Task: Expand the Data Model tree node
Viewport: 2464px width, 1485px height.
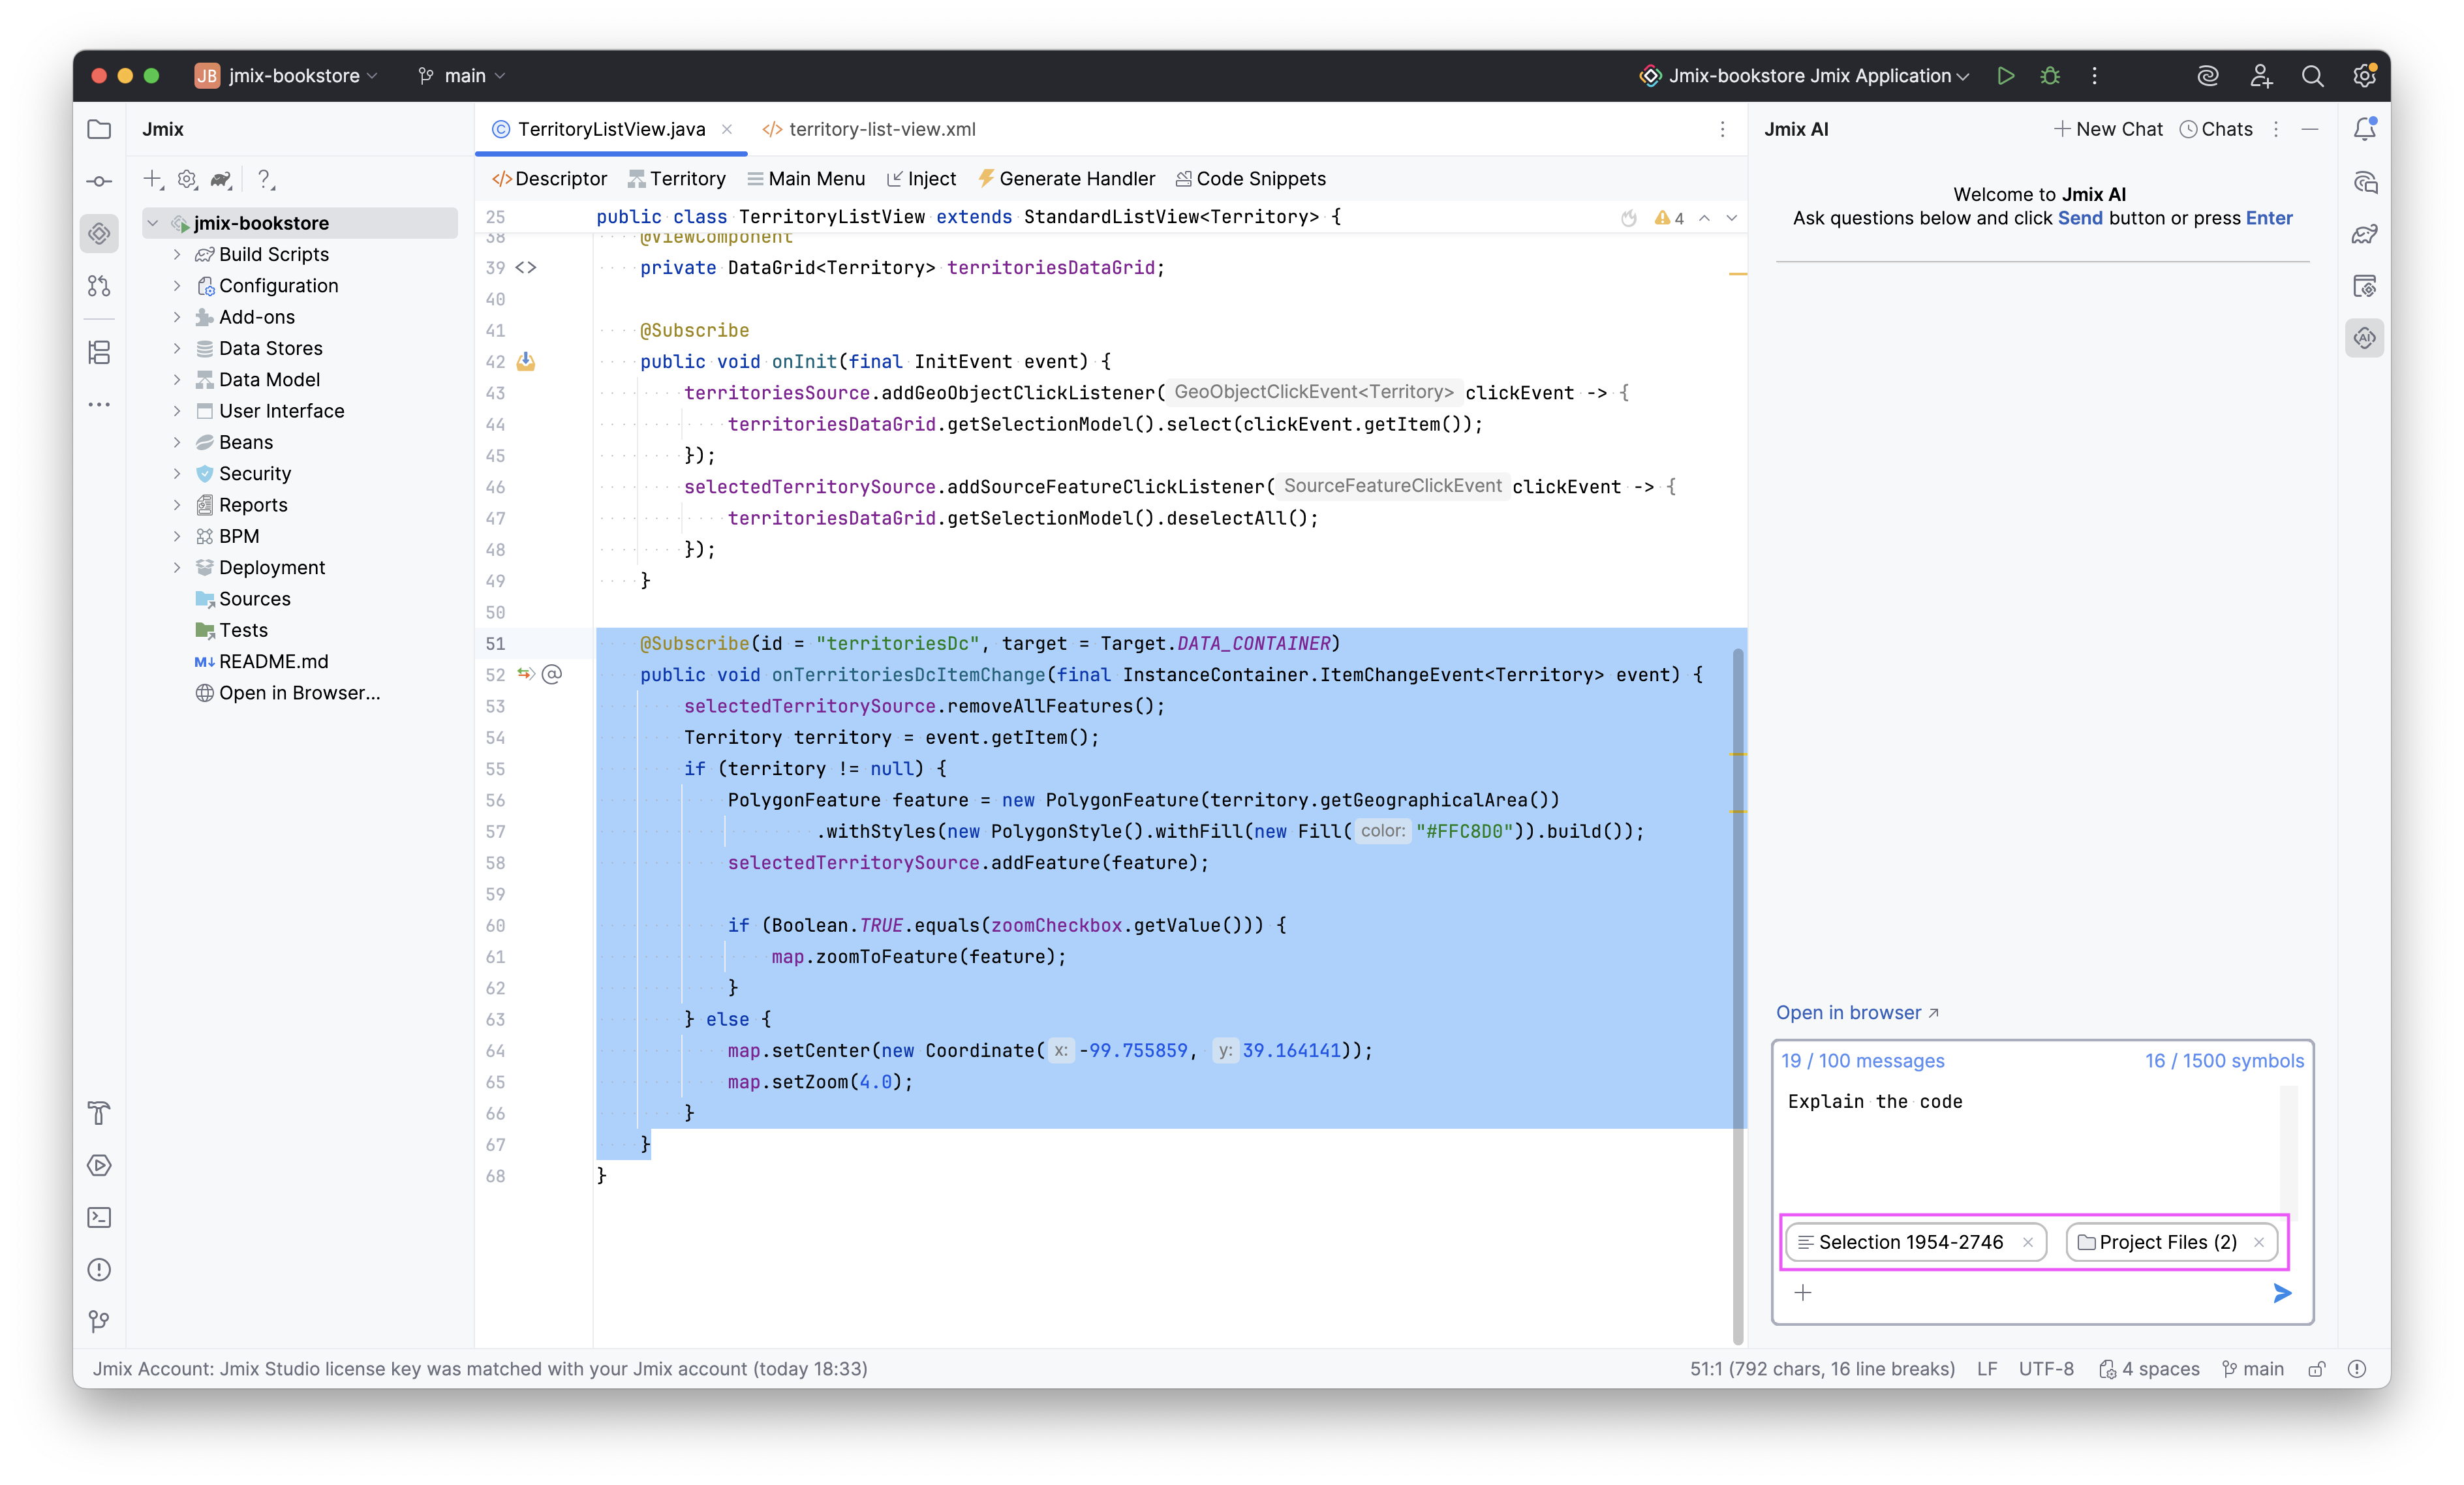Action: (x=178, y=379)
